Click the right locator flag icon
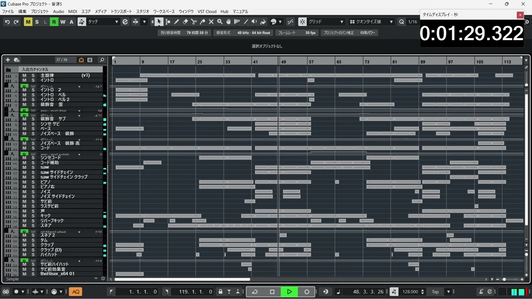 click(x=167, y=292)
